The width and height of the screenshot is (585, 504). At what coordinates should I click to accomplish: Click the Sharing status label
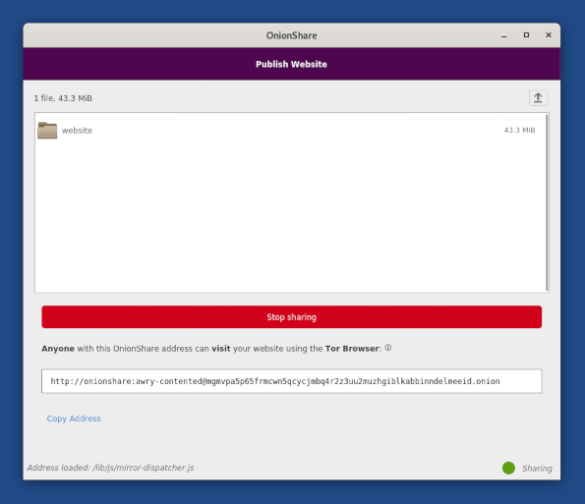(537, 469)
